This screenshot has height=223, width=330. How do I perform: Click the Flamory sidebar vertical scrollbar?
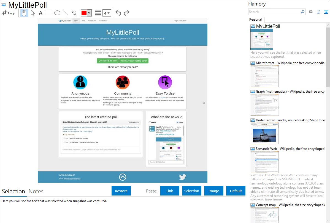pos(328,57)
